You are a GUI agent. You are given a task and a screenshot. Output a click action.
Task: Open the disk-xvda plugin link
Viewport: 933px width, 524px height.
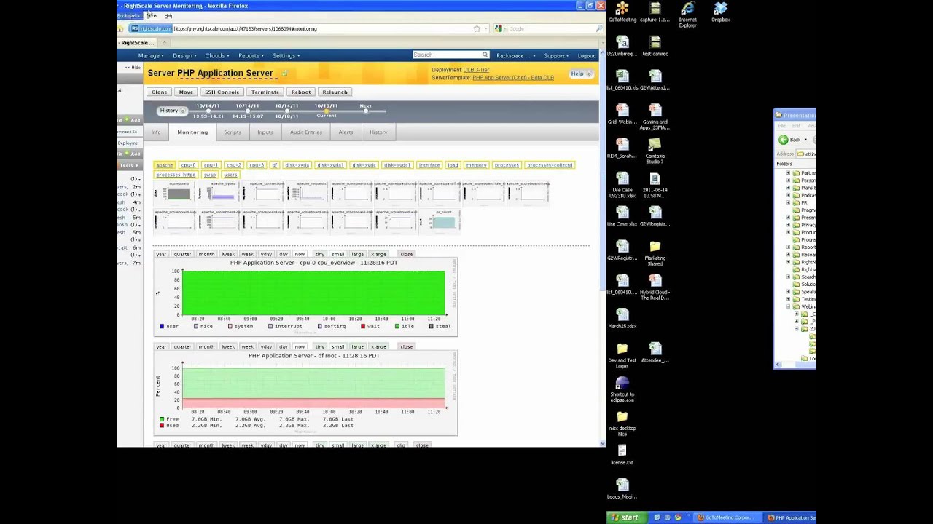click(297, 165)
